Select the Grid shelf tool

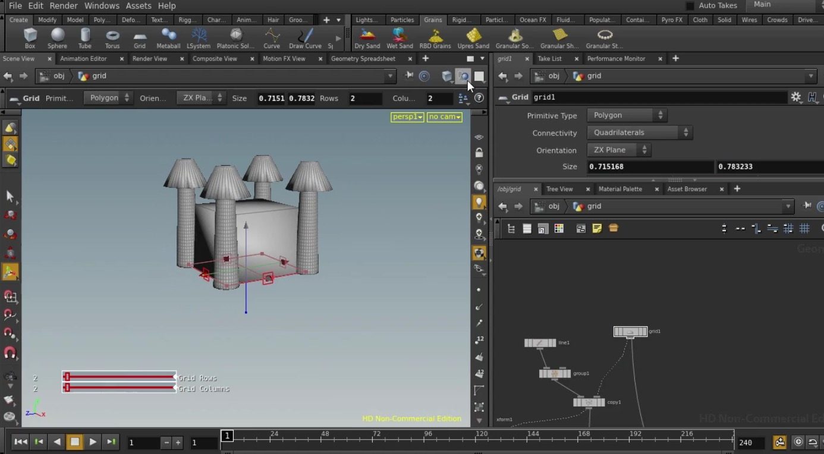coord(140,38)
